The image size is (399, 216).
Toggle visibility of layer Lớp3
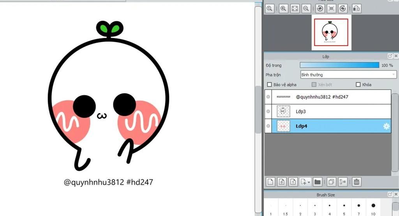click(x=268, y=111)
